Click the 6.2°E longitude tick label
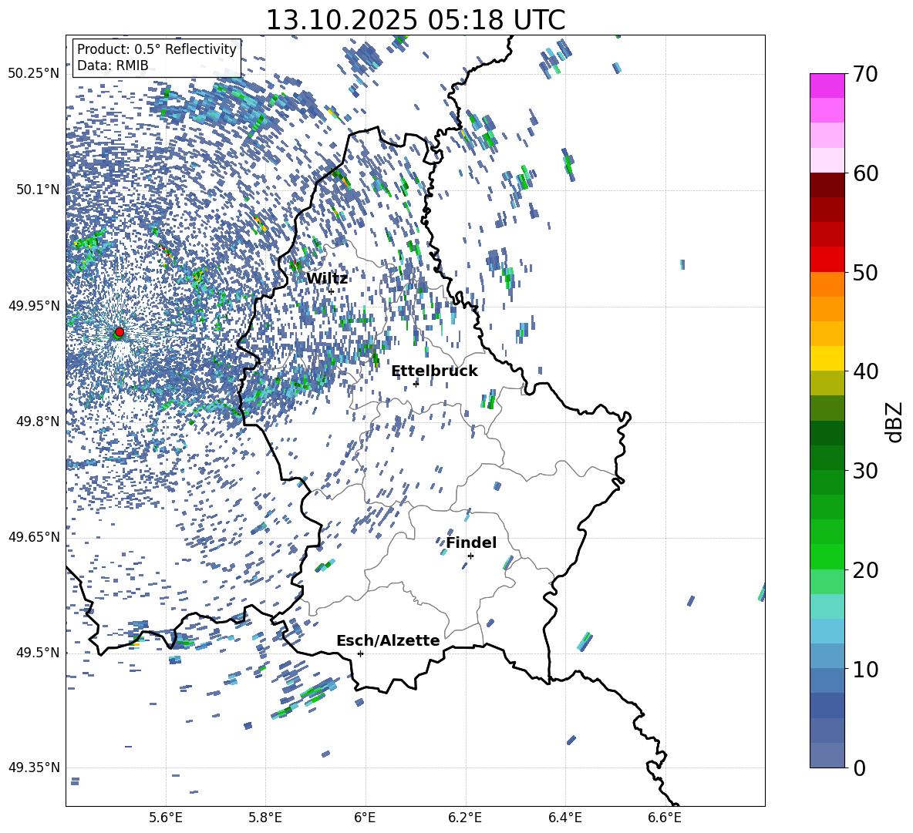 pos(465,817)
